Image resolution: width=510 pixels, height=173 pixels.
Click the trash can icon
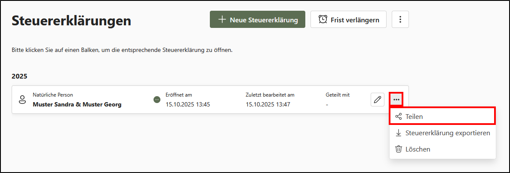pyautogui.click(x=398, y=149)
